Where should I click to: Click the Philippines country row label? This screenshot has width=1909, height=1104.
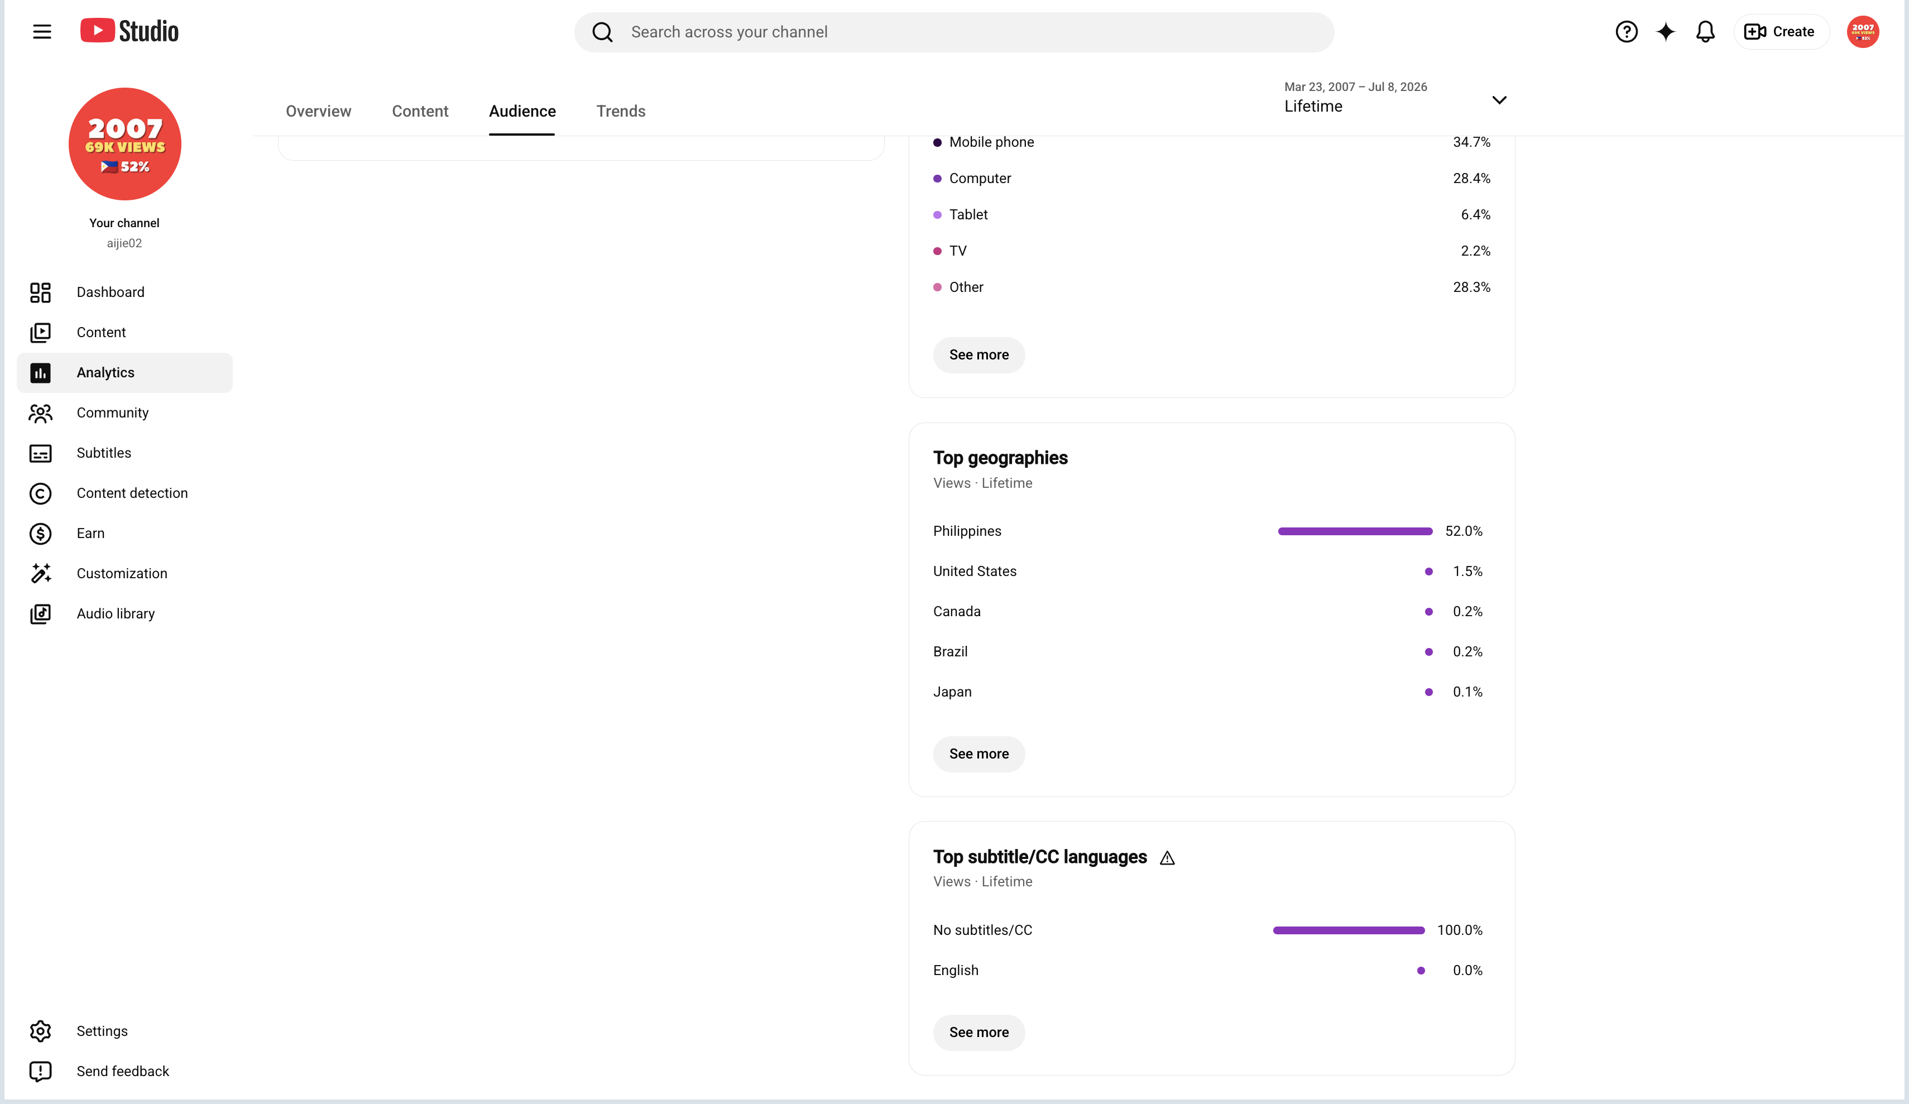(967, 531)
